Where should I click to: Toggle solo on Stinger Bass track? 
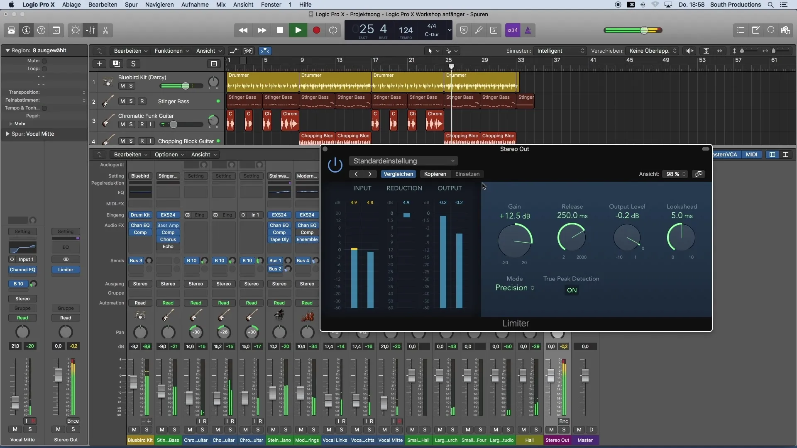pos(130,101)
